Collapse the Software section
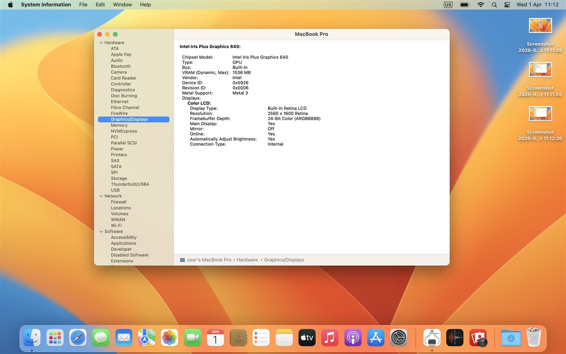Screen dimensions: 566x354 pyautogui.click(x=101, y=232)
